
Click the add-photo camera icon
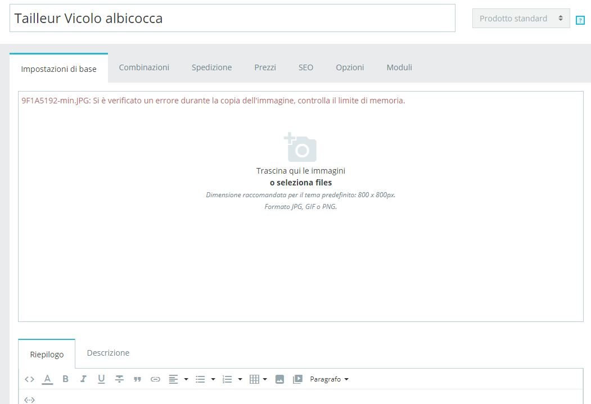[300, 147]
